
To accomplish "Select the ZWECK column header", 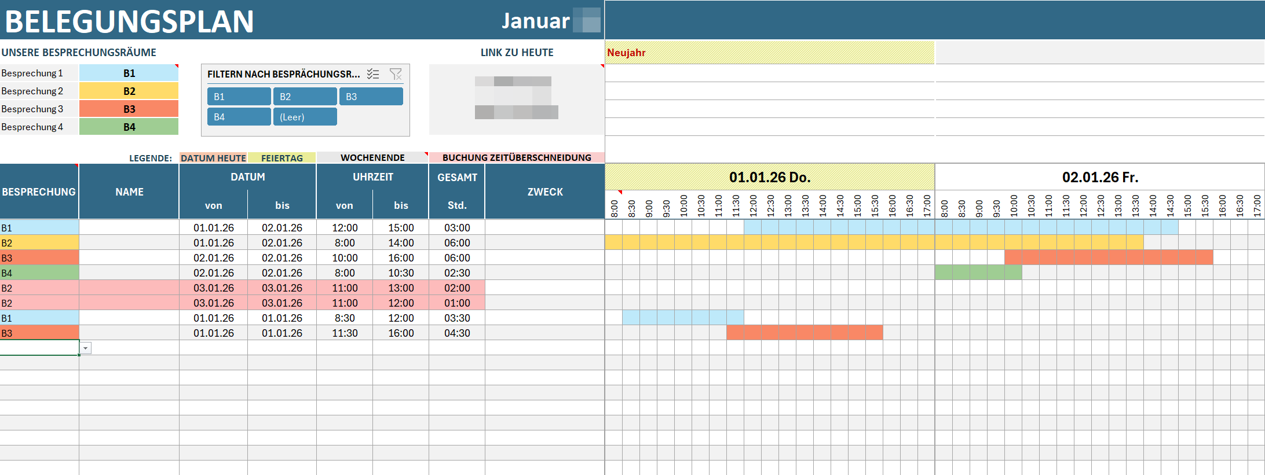I will pyautogui.click(x=544, y=192).
